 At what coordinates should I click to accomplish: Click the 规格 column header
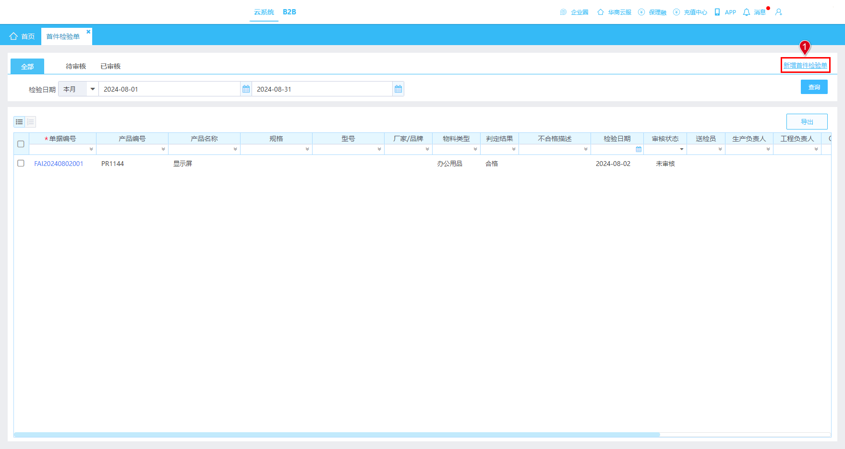[276, 139]
